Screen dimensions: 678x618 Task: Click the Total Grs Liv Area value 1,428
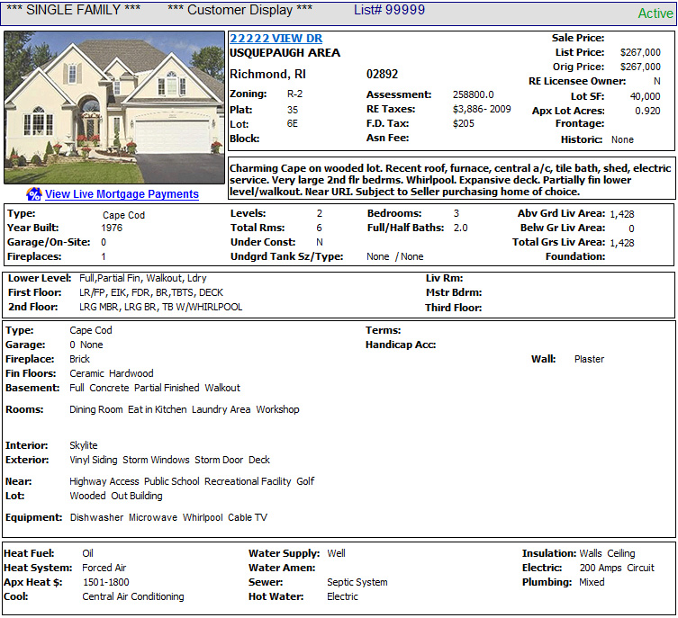point(622,243)
